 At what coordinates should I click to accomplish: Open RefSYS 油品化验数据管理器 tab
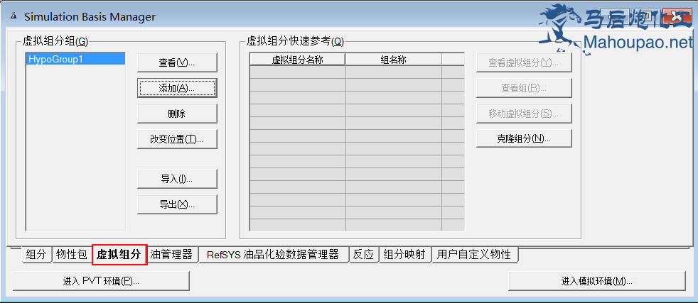click(272, 255)
